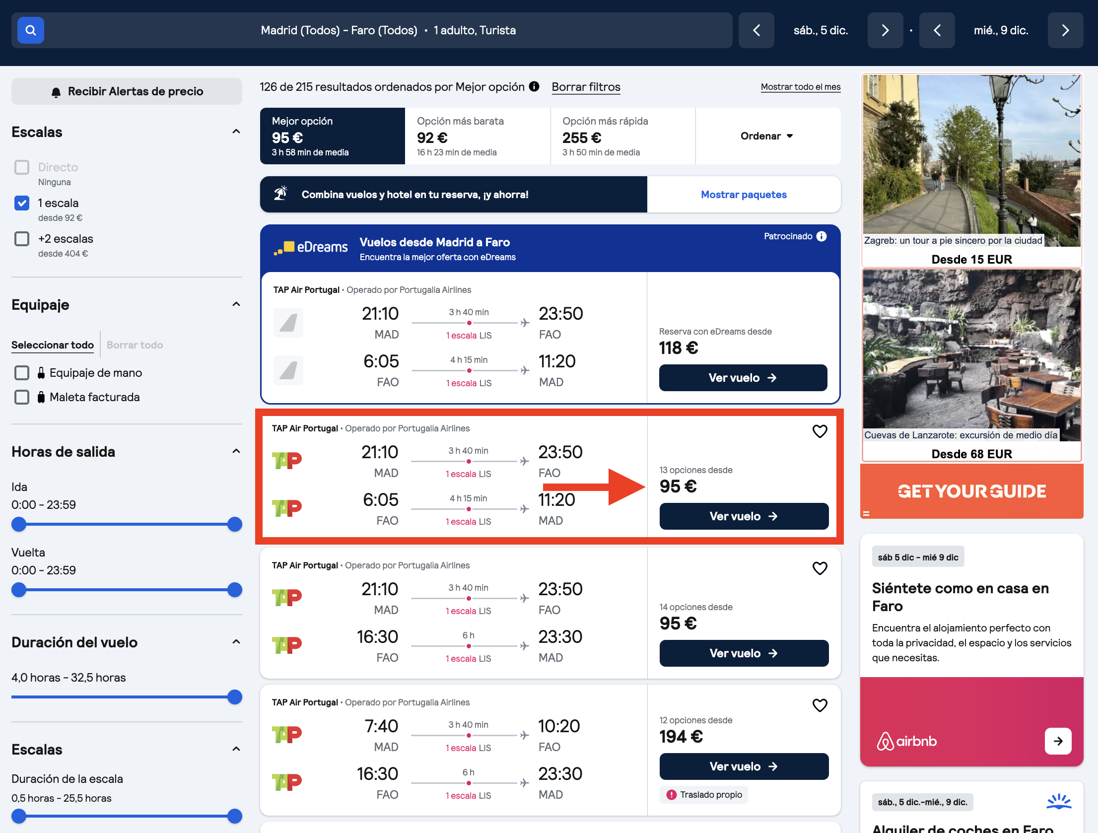1098x833 pixels.
Task: Select the Opción más barata tab
Action: coord(478,136)
